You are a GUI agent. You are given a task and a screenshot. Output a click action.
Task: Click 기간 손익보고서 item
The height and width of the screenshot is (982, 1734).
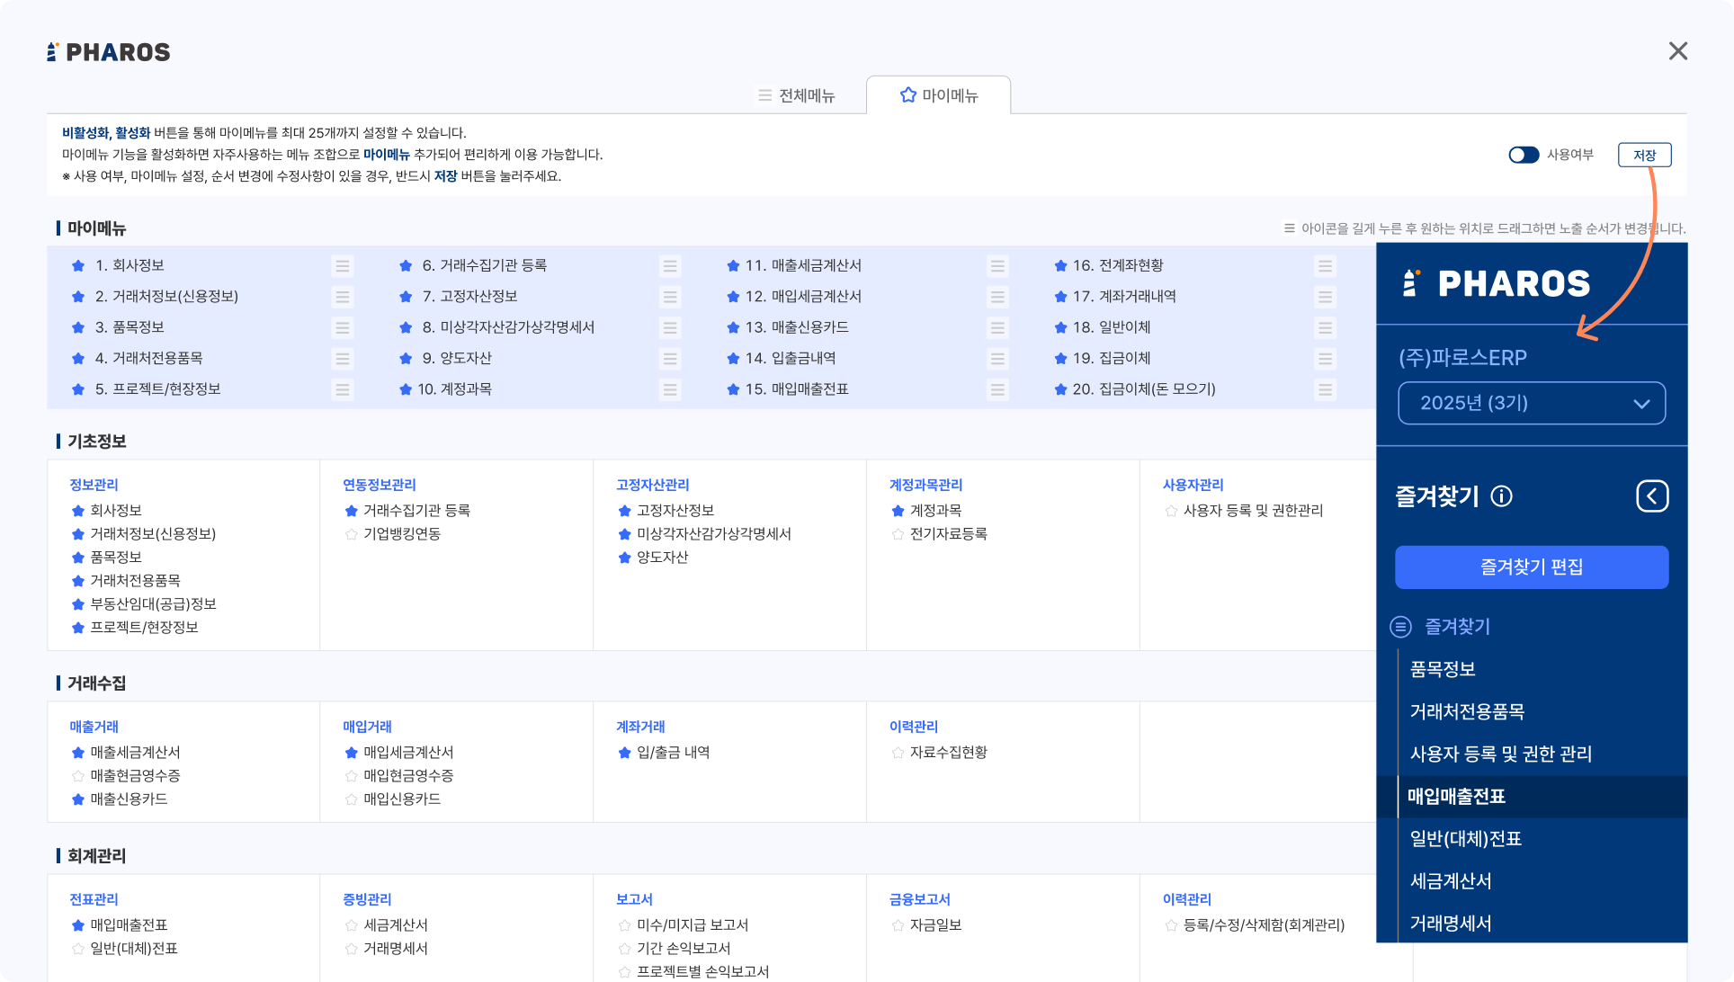point(684,949)
